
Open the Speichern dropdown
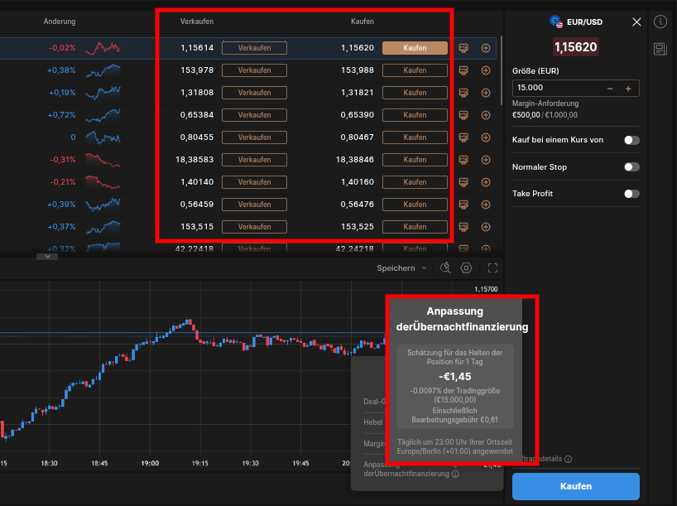pos(402,268)
